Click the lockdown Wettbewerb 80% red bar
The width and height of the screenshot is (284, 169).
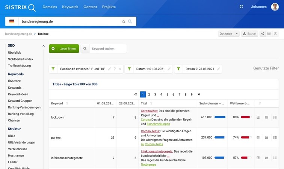pyautogui.click(x=246, y=117)
